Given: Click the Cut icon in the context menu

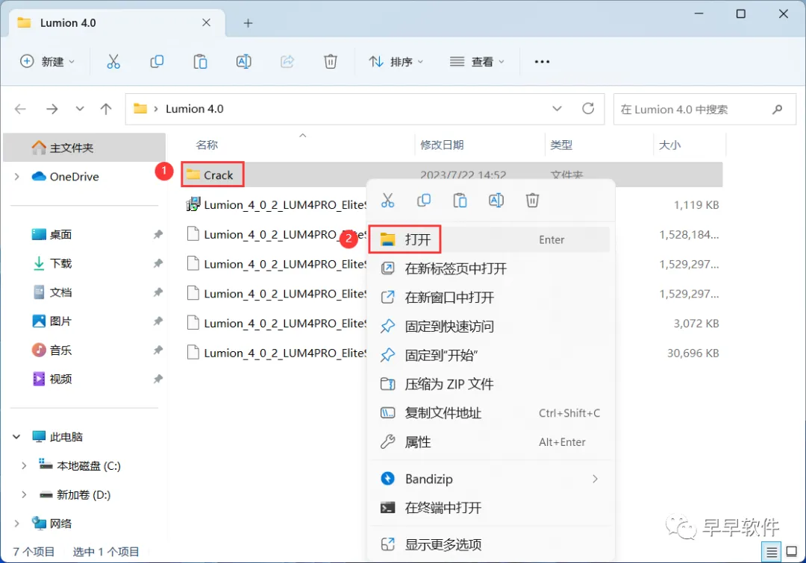Looking at the screenshot, I should (387, 201).
